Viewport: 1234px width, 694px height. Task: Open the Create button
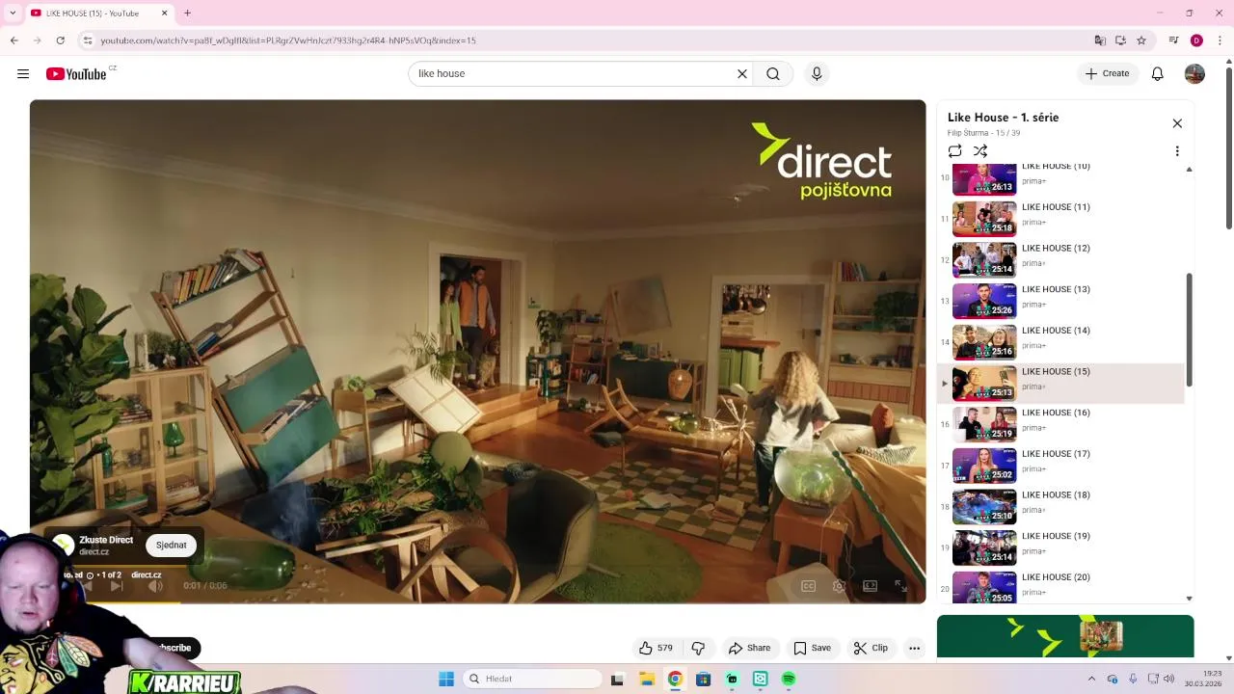1107,74
